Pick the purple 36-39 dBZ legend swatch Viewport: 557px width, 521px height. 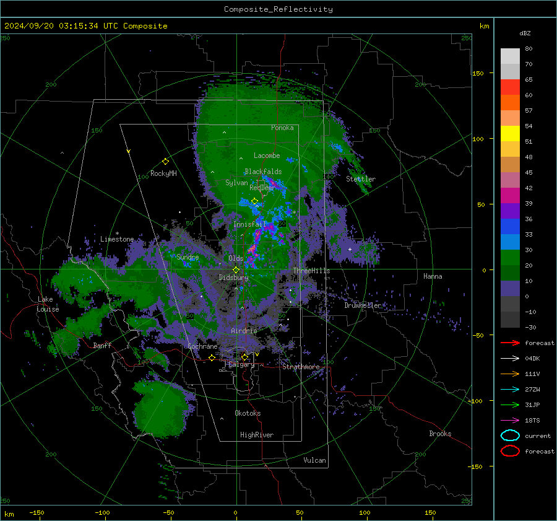pos(510,211)
